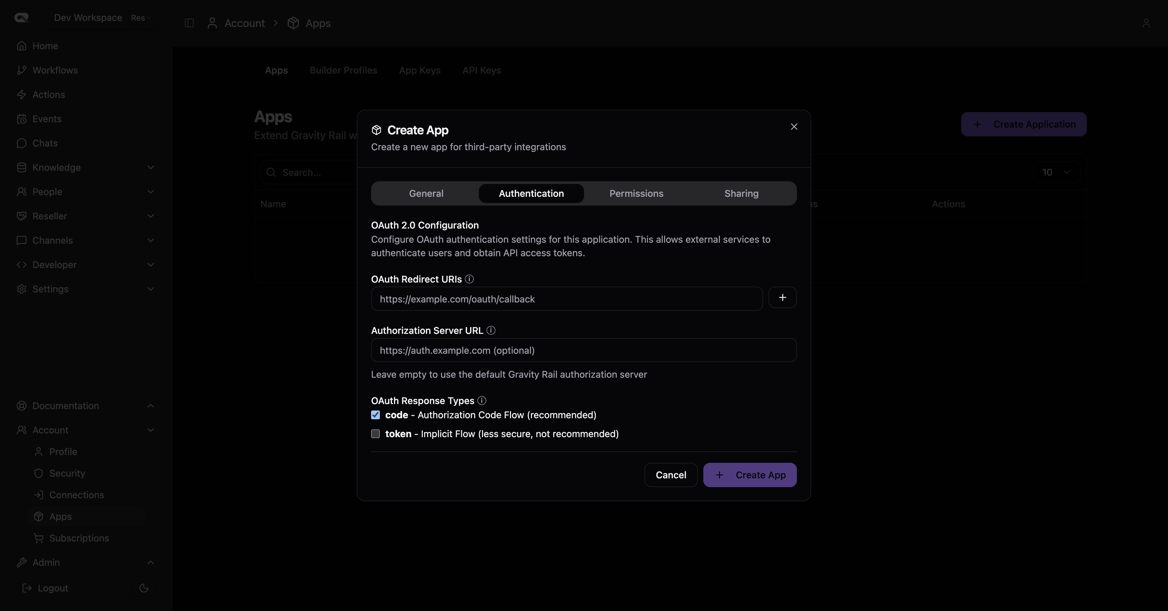Click Account in the breadcrumb

244,23
